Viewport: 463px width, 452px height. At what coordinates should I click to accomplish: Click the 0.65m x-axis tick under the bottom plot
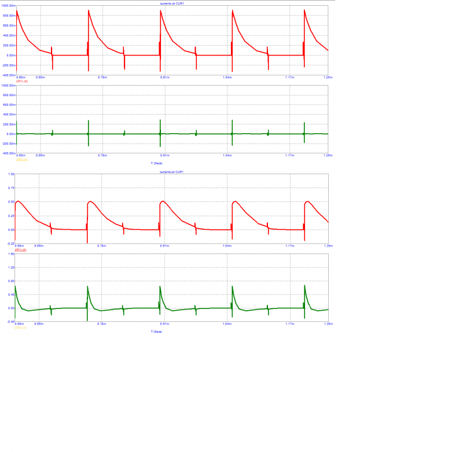click(x=40, y=324)
